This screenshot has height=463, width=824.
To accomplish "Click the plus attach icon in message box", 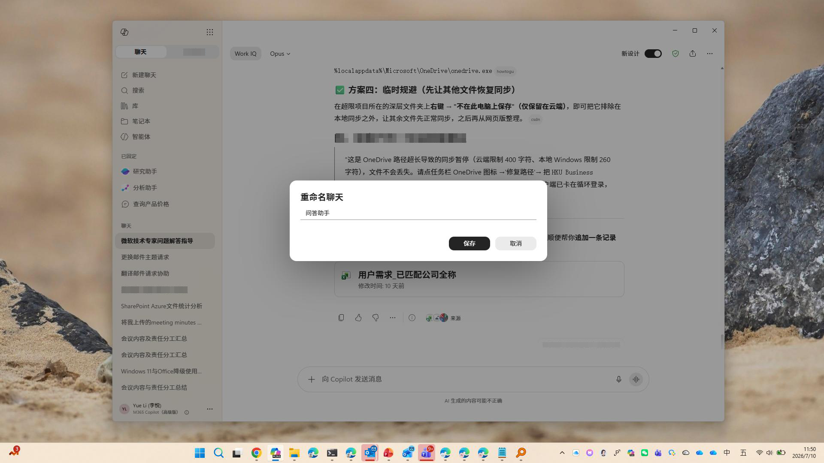I will coord(312,379).
